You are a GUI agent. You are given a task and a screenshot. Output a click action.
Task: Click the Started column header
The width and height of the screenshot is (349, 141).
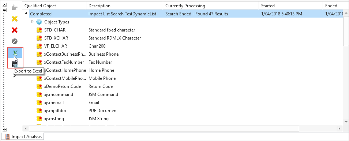[290, 5]
